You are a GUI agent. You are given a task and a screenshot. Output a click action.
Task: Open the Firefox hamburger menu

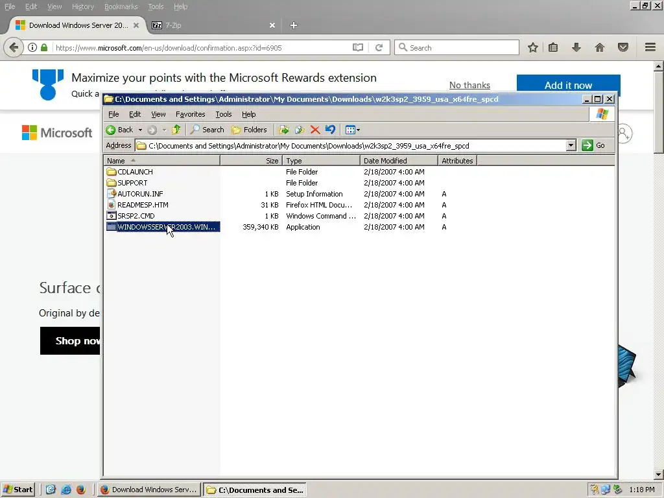pyautogui.click(x=650, y=47)
